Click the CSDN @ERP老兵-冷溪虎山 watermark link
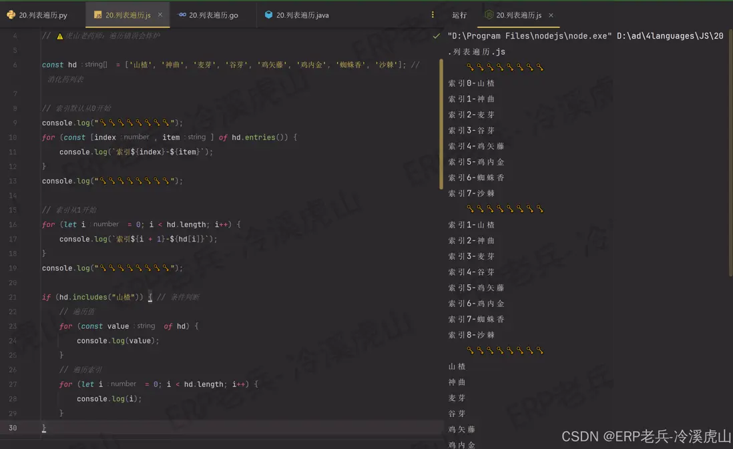This screenshot has width=733, height=449. [x=645, y=436]
